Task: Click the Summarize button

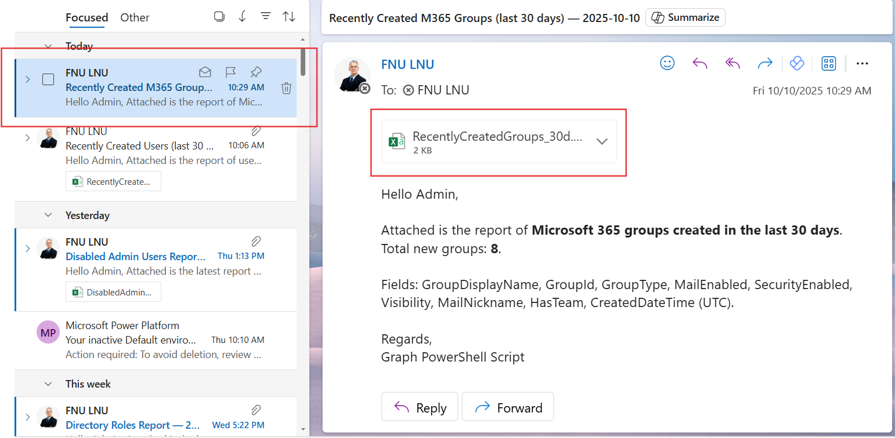Action: (685, 17)
